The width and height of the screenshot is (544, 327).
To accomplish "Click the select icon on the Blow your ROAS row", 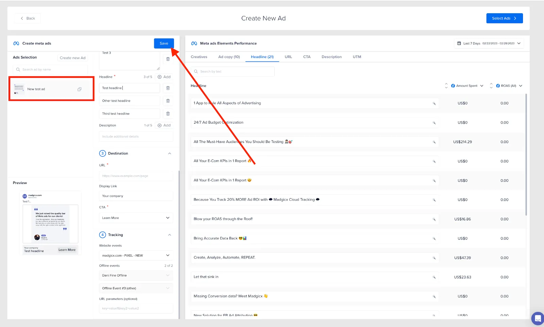I will coord(434,220).
